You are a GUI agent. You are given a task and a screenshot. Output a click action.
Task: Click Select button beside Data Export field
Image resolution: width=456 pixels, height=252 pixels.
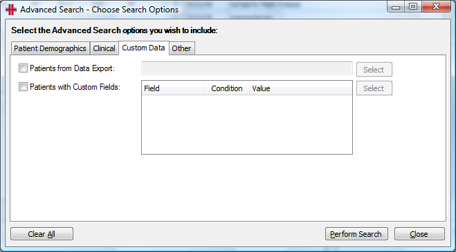(x=374, y=70)
